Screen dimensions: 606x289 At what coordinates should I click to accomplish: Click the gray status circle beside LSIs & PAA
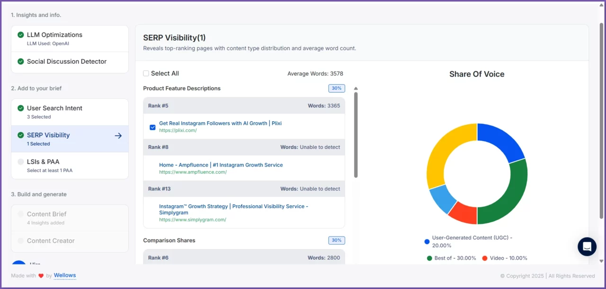pyautogui.click(x=21, y=162)
